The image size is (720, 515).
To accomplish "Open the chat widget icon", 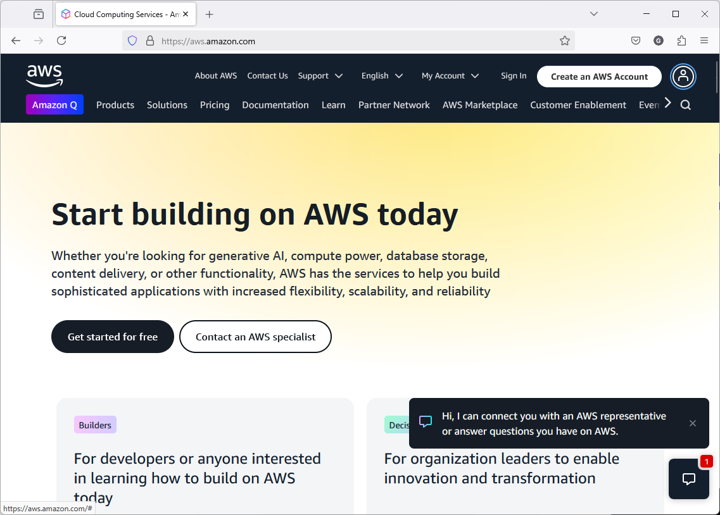I will coord(688,479).
